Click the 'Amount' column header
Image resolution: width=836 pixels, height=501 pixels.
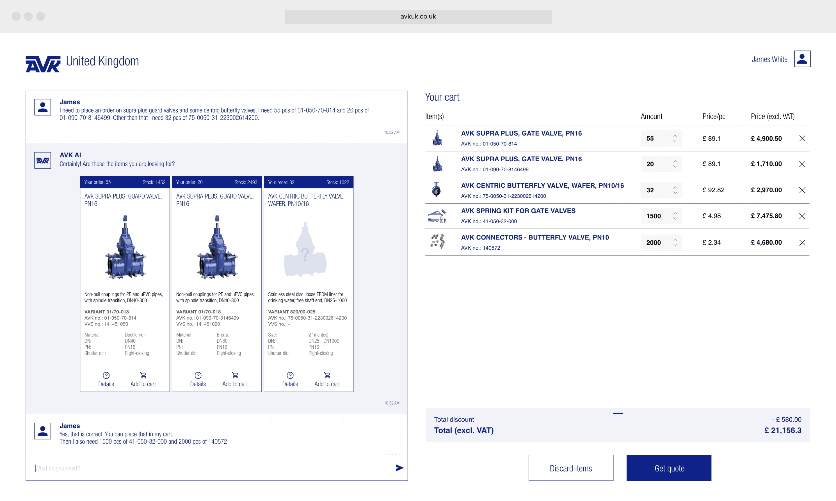click(x=652, y=117)
